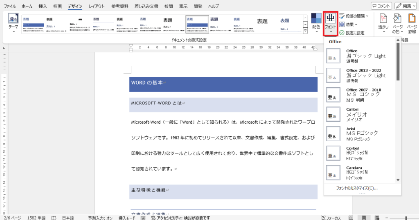Click the 日本語 language indicator
Screen dimensions: 419x220
click(68, 218)
